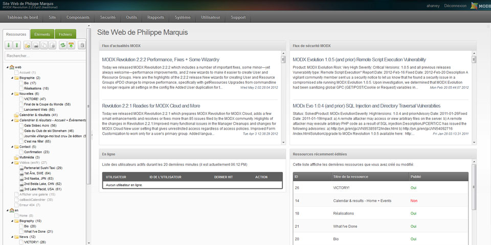Open Revolution 2.2.1 Readies for MODX Cloud headline

tap(151, 106)
